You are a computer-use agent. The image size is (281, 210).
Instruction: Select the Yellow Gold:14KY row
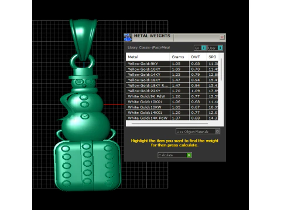[172, 75]
